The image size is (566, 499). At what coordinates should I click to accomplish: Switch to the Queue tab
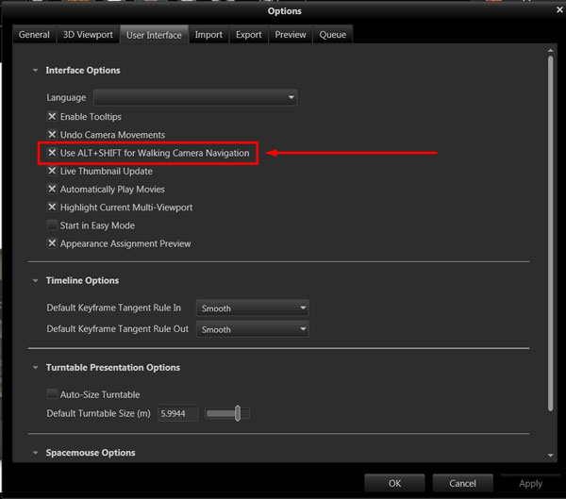coord(332,35)
